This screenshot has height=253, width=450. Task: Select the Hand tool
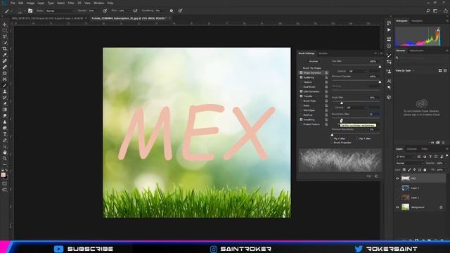point(5,153)
